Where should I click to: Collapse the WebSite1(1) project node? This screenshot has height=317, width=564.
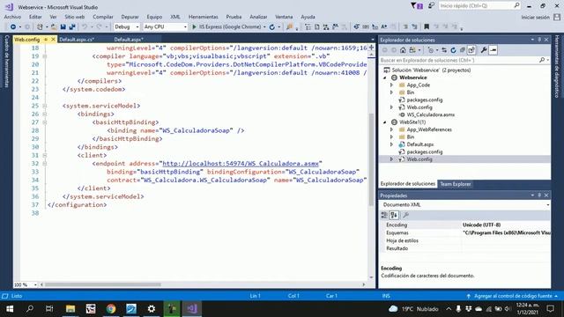click(385, 122)
